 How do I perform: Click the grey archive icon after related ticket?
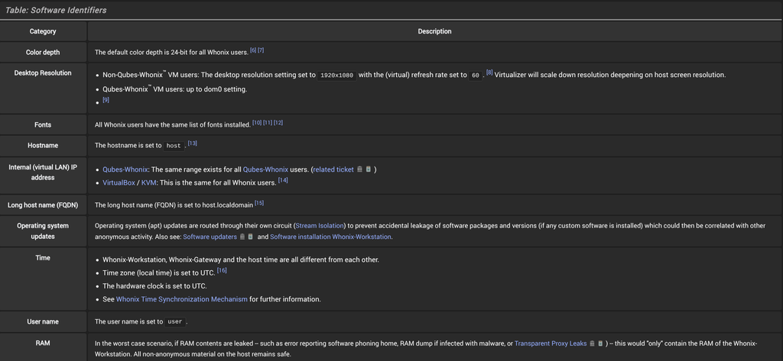pyautogui.click(x=359, y=169)
